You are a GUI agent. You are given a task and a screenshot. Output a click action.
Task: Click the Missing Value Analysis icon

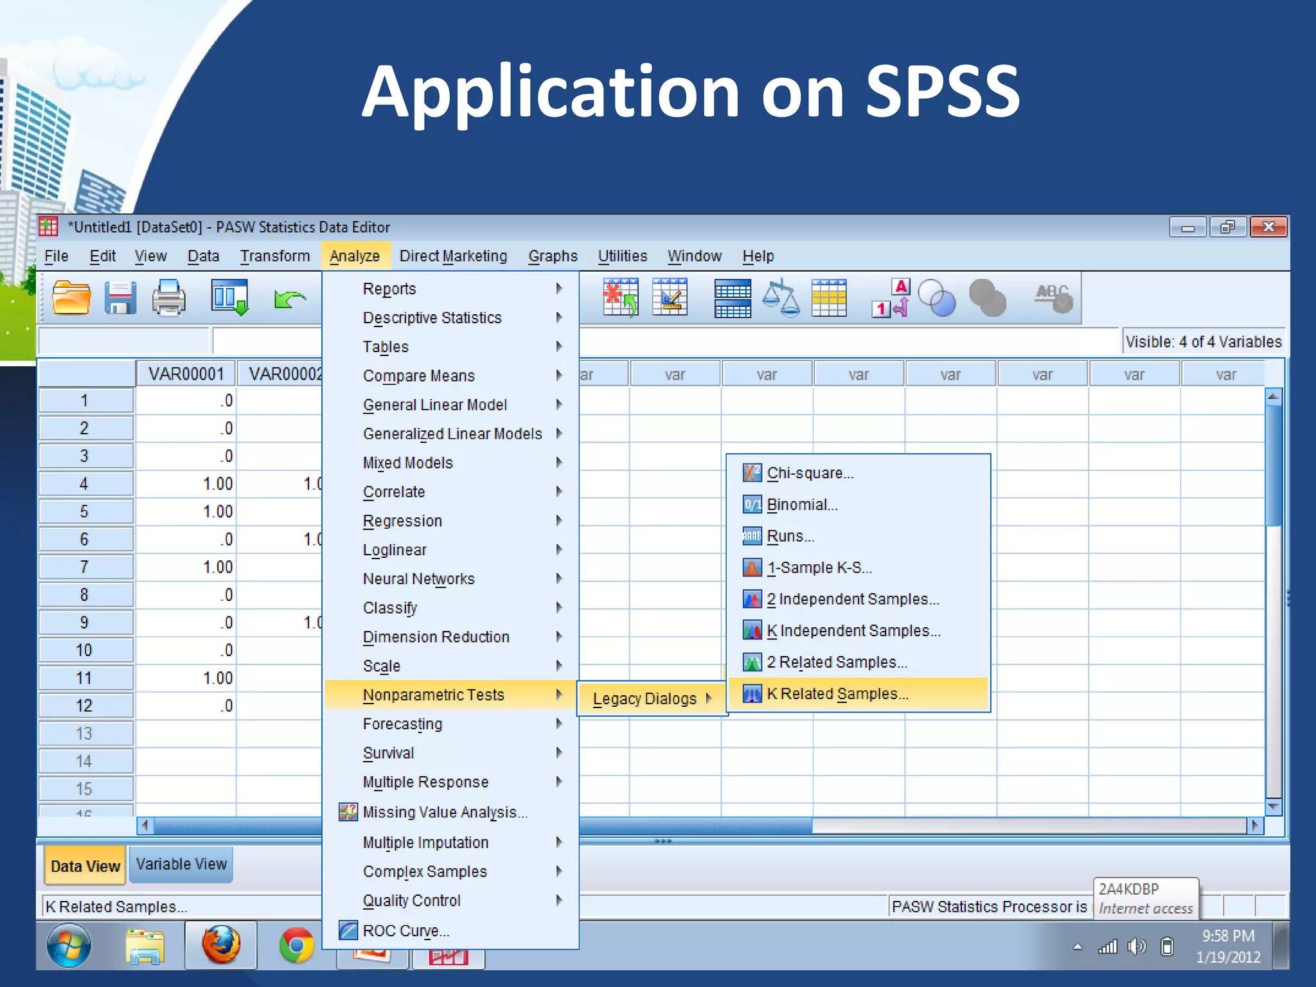point(348,812)
